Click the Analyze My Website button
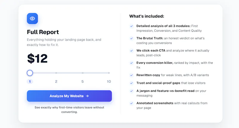The width and height of the screenshot is (239, 128). (x=69, y=96)
